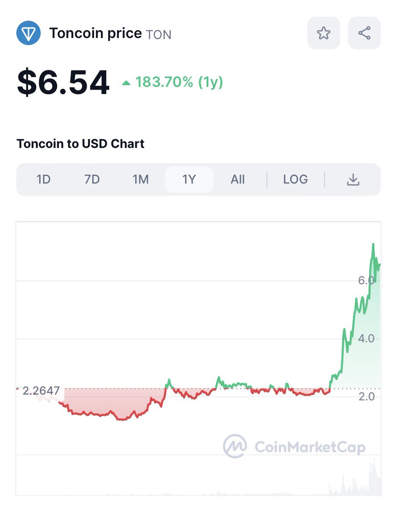Click the CoinMarketCap watermark logo
397x512 pixels.
294,447
